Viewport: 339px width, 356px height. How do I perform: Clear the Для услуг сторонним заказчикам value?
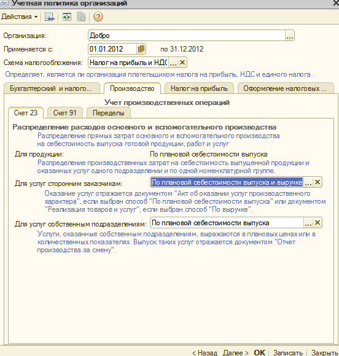click(x=318, y=182)
